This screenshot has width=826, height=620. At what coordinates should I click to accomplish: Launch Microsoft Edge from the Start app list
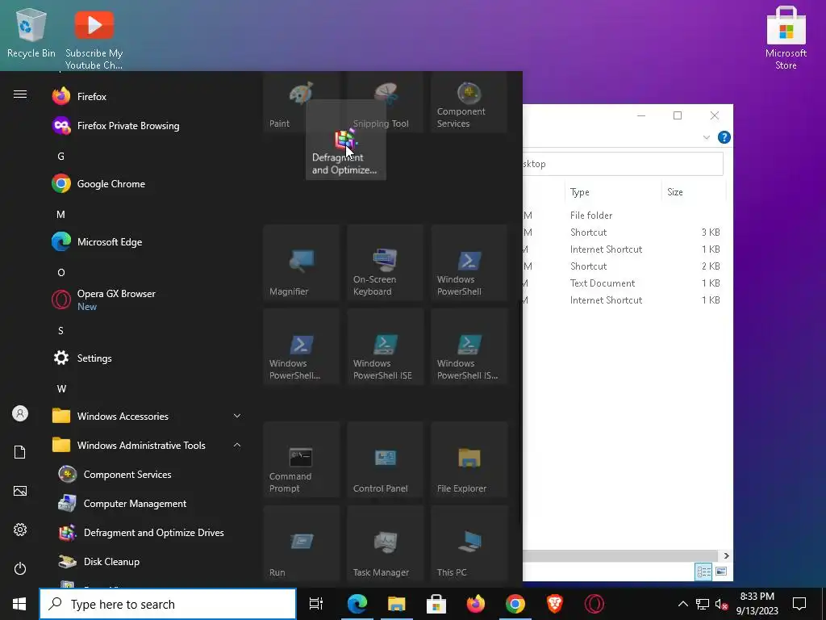tap(148, 242)
